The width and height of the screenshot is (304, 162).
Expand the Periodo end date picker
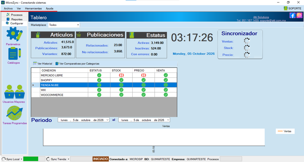[x=168, y=120]
